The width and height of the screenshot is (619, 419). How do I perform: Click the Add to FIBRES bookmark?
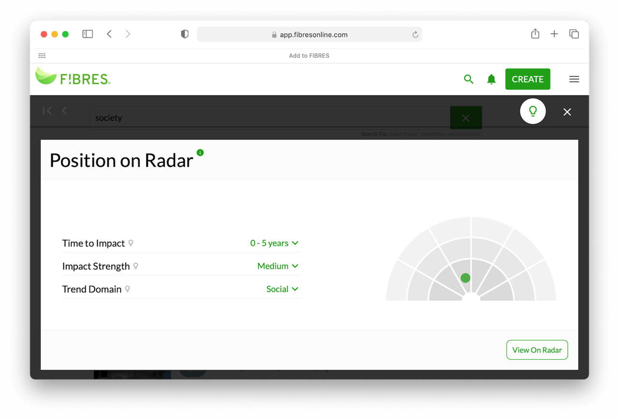(x=309, y=56)
